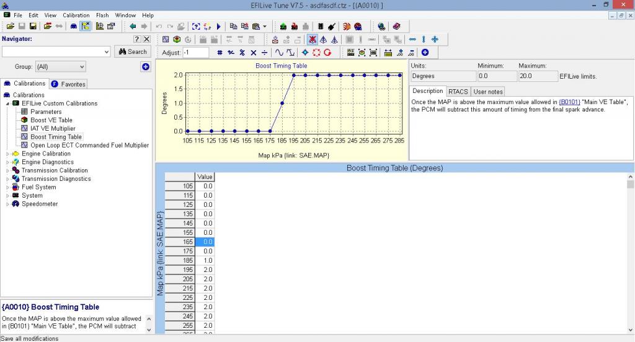Apply the percent adjust operator

point(242,53)
